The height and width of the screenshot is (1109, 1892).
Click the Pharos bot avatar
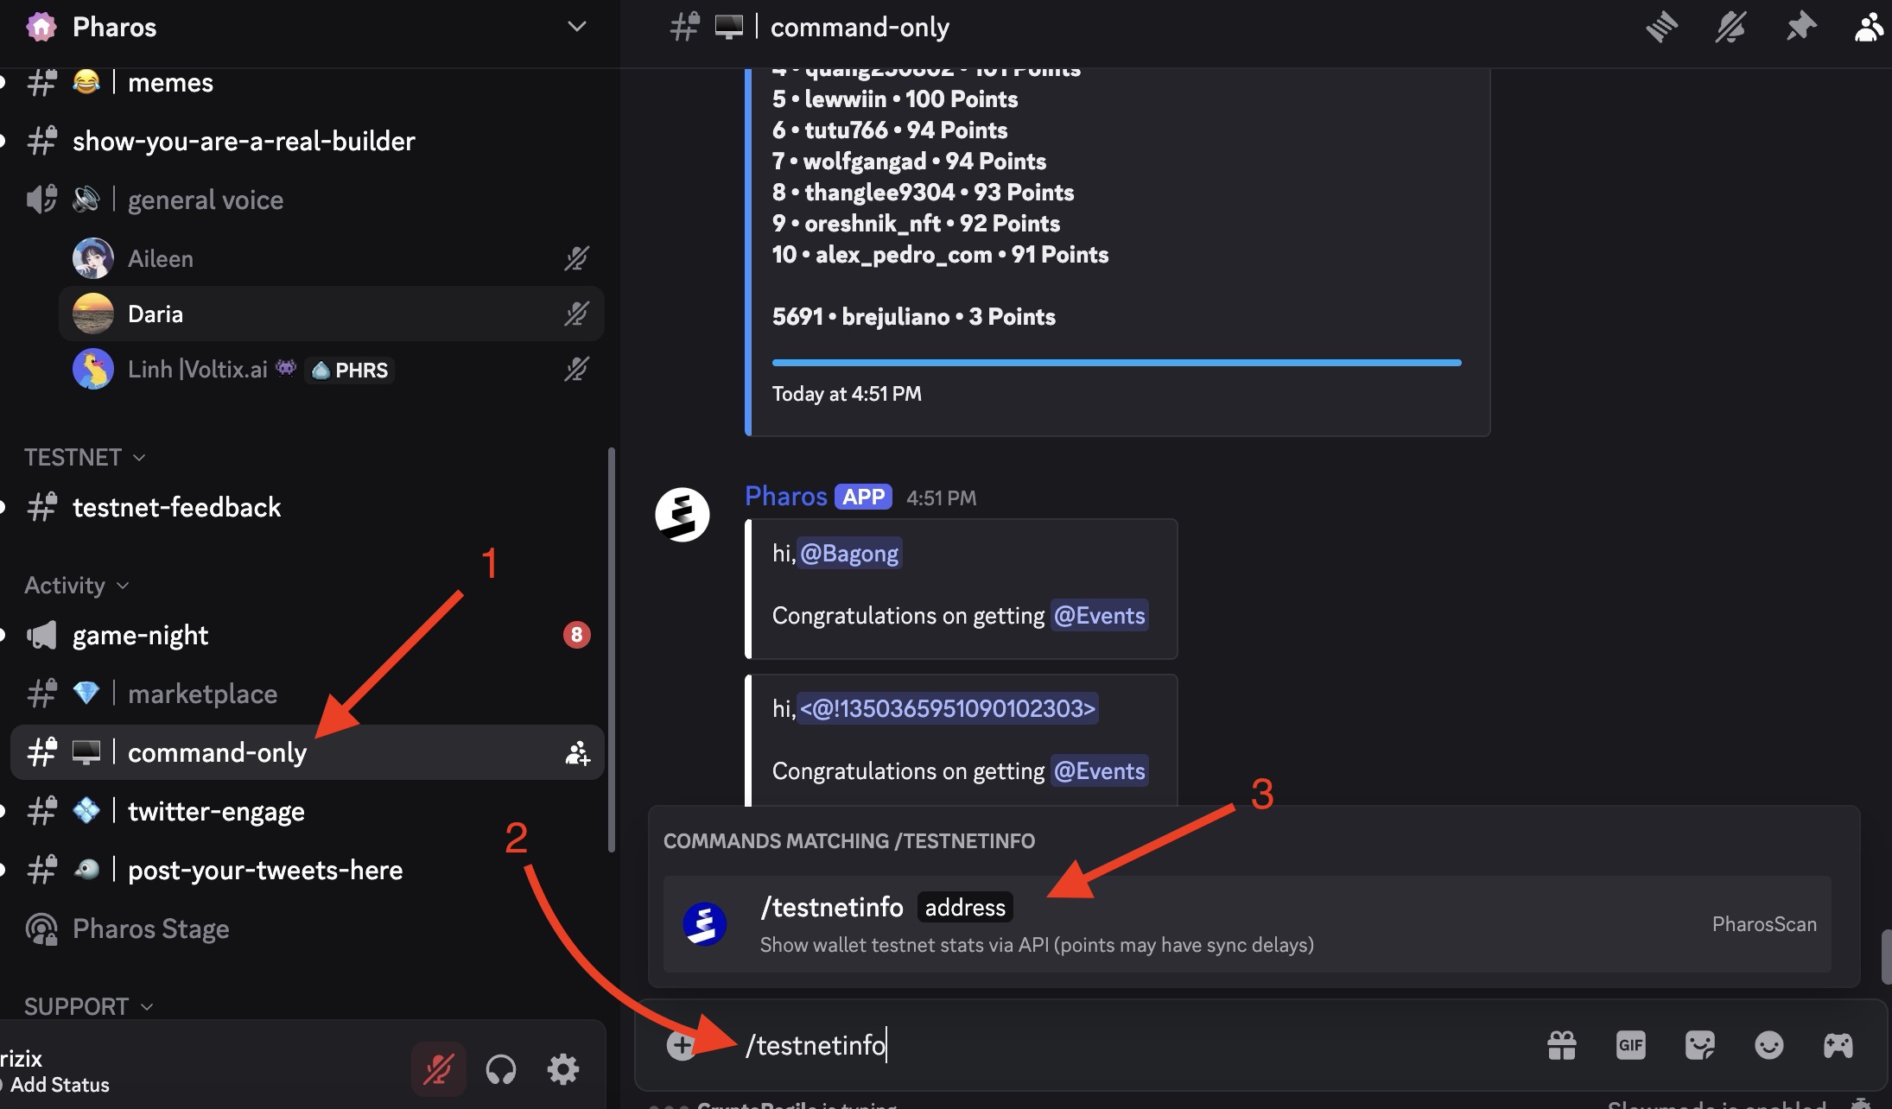point(683,515)
